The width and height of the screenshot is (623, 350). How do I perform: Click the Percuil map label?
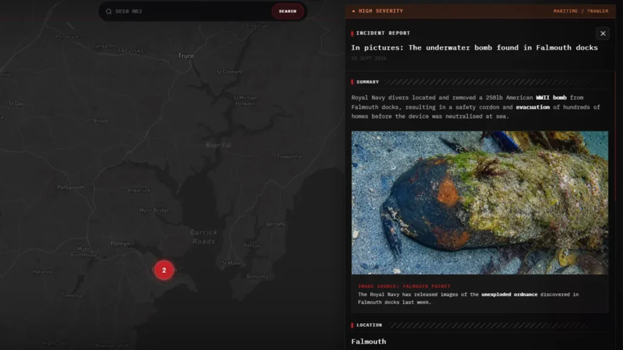coord(252,245)
